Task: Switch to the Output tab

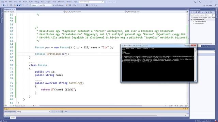Action: [13, 118]
